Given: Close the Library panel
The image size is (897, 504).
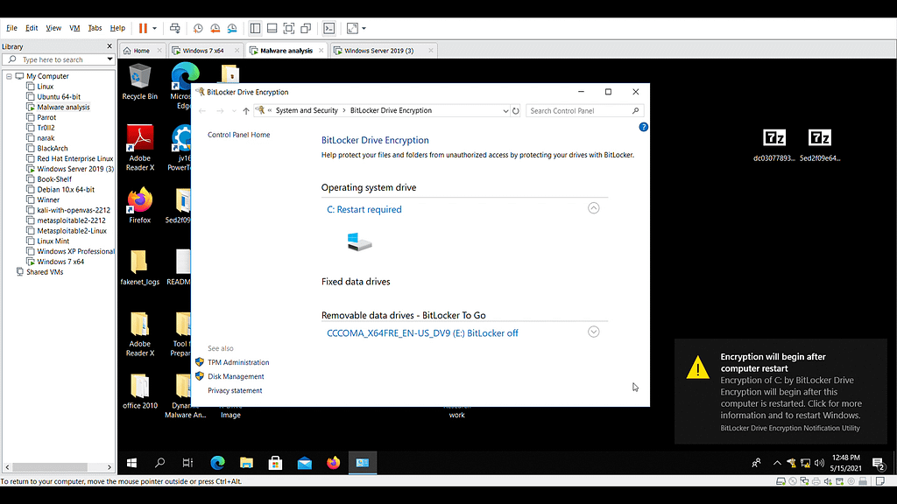Looking at the screenshot, I should pyautogui.click(x=109, y=46).
